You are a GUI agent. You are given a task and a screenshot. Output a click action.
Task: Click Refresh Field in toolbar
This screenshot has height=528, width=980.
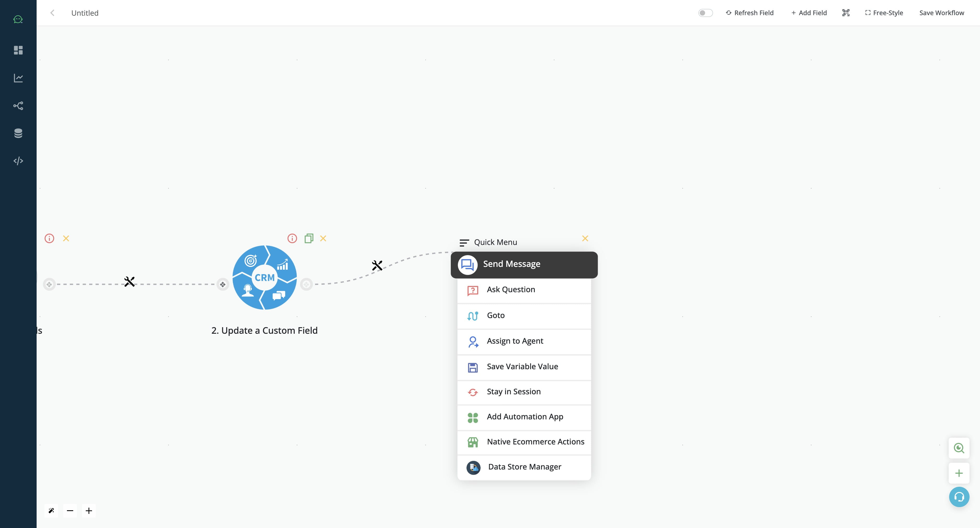click(x=749, y=12)
